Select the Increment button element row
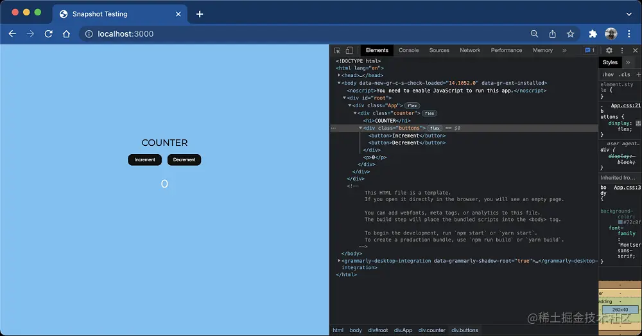The height and width of the screenshot is (336, 642). click(x=407, y=136)
